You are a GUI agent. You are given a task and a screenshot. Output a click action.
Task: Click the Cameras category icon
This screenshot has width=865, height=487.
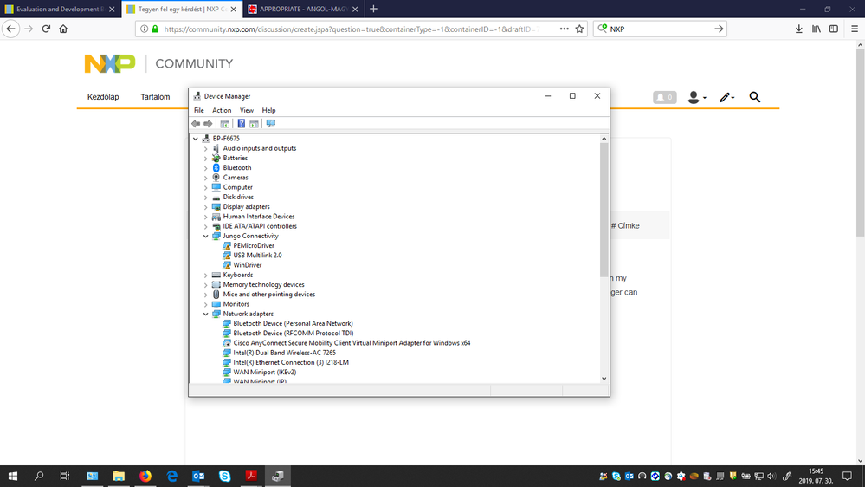(216, 178)
